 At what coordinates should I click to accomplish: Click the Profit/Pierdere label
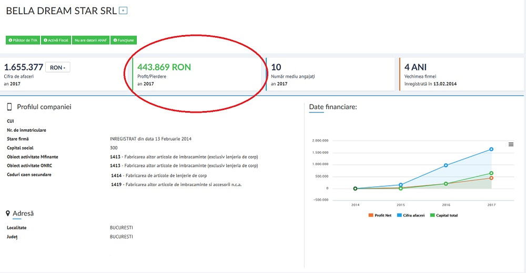(151, 76)
